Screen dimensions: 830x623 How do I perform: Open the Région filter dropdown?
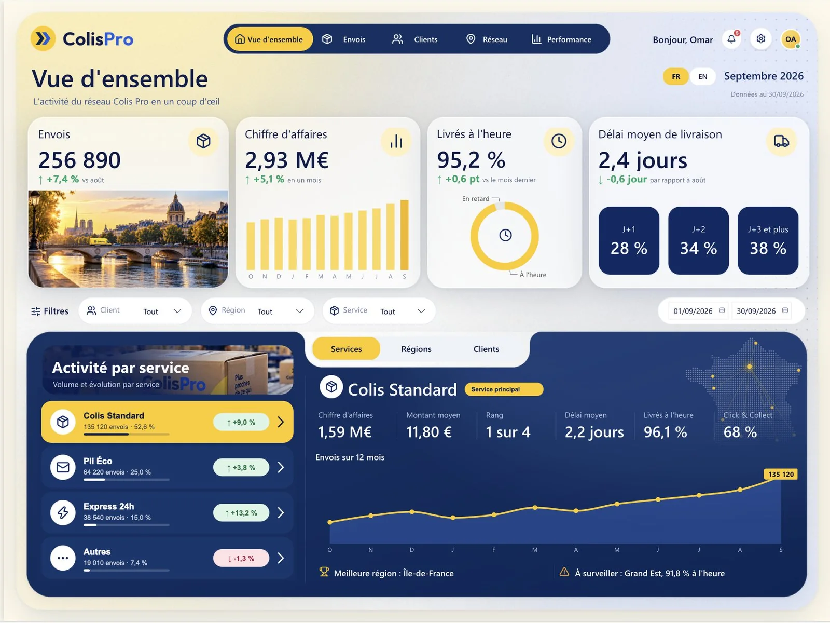pos(258,311)
